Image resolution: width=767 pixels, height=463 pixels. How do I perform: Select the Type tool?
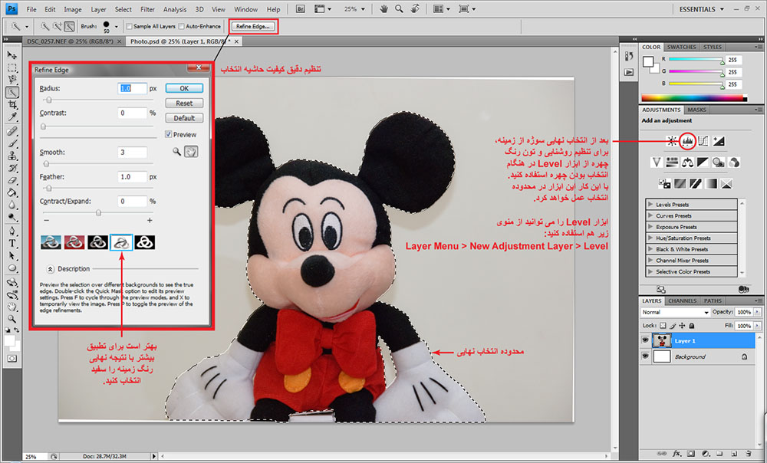click(x=12, y=244)
